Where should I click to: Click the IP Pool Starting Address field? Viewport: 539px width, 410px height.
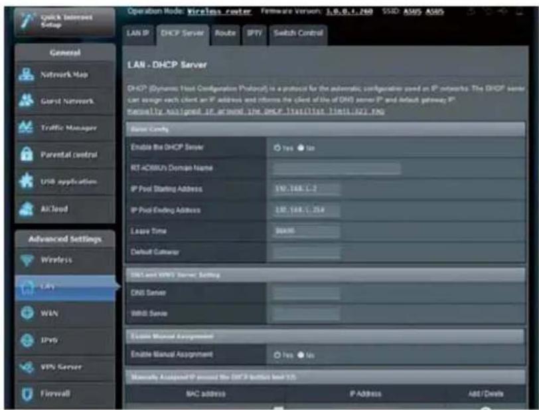pyautogui.click(x=306, y=189)
